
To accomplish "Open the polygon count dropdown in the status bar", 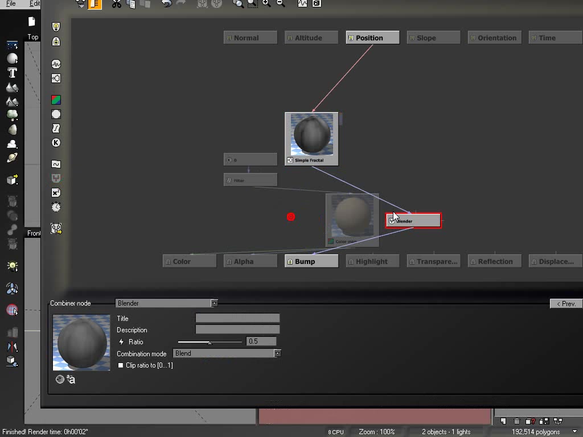I will point(574,432).
